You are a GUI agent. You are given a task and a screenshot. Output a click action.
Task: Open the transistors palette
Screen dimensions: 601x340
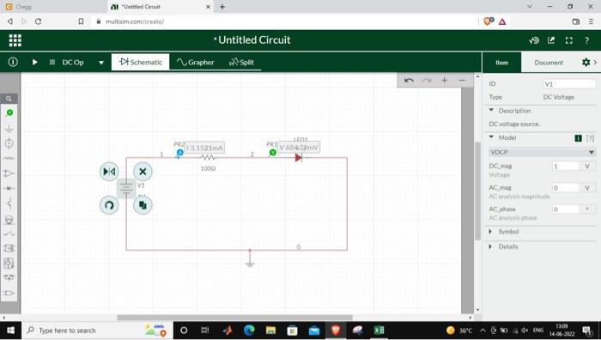(9, 203)
